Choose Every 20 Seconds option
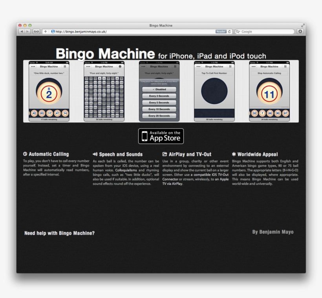Image resolution: width=322 pixels, height=298 pixels. [159, 115]
